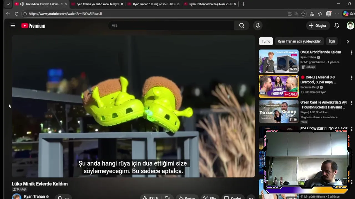Open the options menu for the OMG! Airbnb video

tap(351, 53)
